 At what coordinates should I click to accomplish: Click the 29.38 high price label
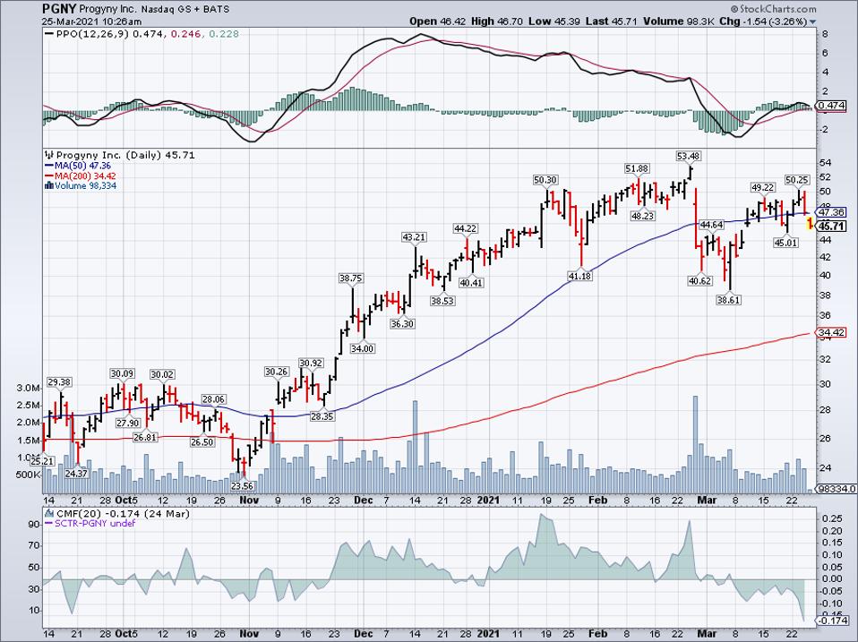coord(58,382)
